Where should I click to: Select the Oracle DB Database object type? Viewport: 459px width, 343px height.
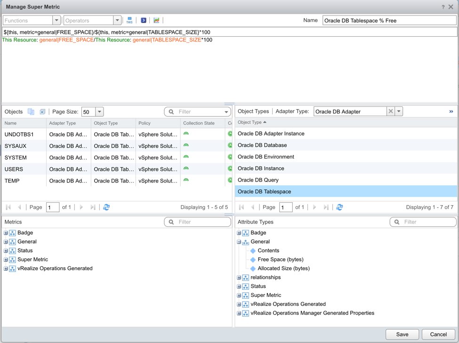pos(346,145)
